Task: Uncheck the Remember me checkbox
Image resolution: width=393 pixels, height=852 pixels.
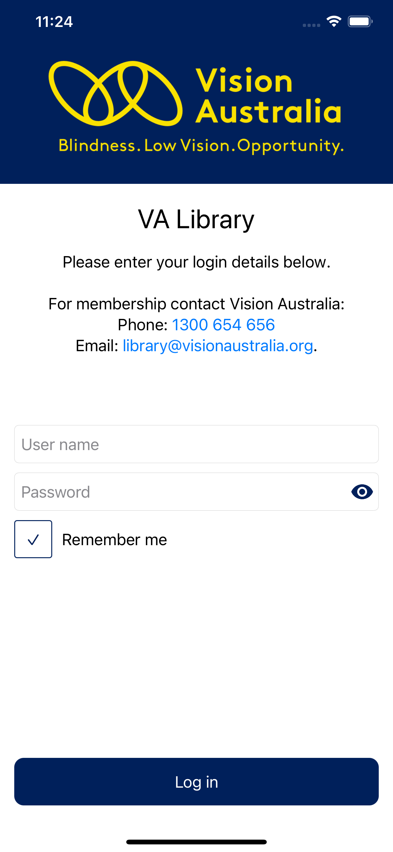Action: point(33,539)
